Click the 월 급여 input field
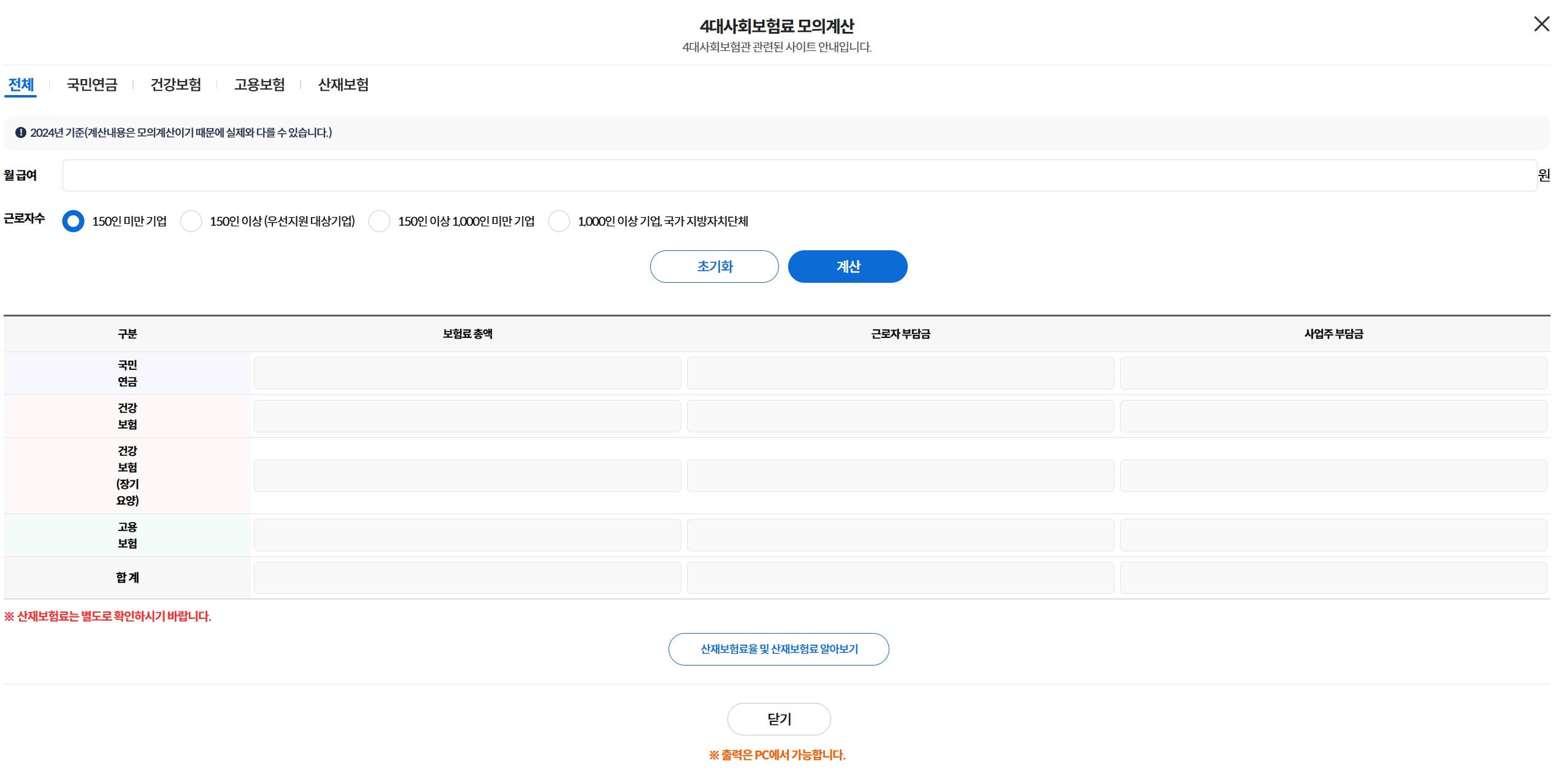This screenshot has width=1561, height=771. pyautogui.click(x=799, y=175)
